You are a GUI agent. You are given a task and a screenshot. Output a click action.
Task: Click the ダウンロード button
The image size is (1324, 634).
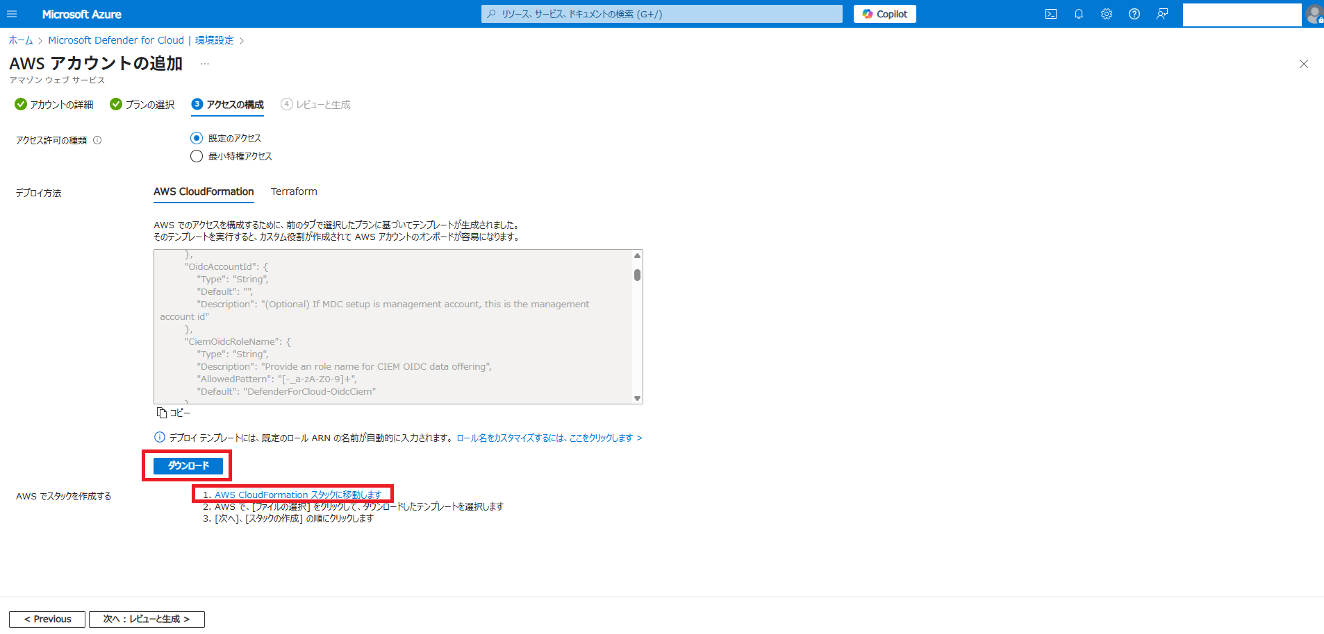tap(188, 465)
